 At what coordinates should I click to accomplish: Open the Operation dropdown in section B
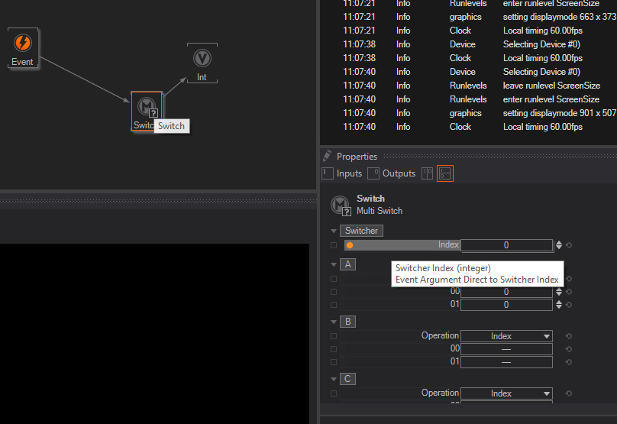[x=506, y=336]
